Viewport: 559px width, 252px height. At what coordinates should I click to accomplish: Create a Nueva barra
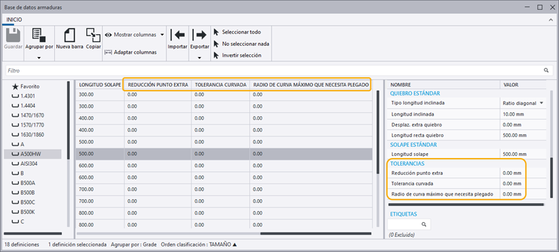pos(70,39)
